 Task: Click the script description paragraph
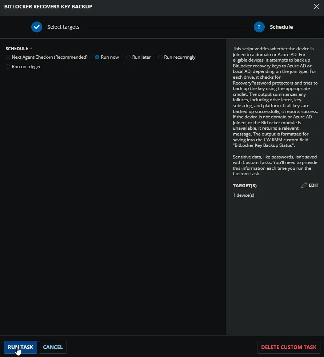(275, 97)
